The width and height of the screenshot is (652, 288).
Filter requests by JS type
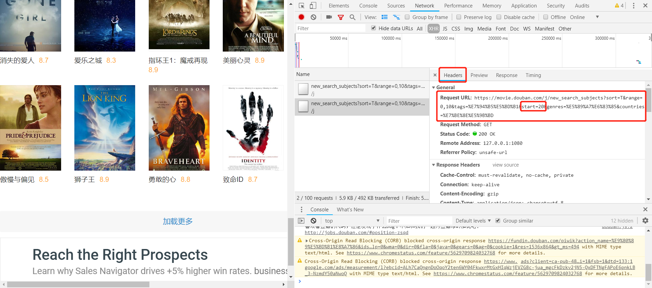click(445, 28)
